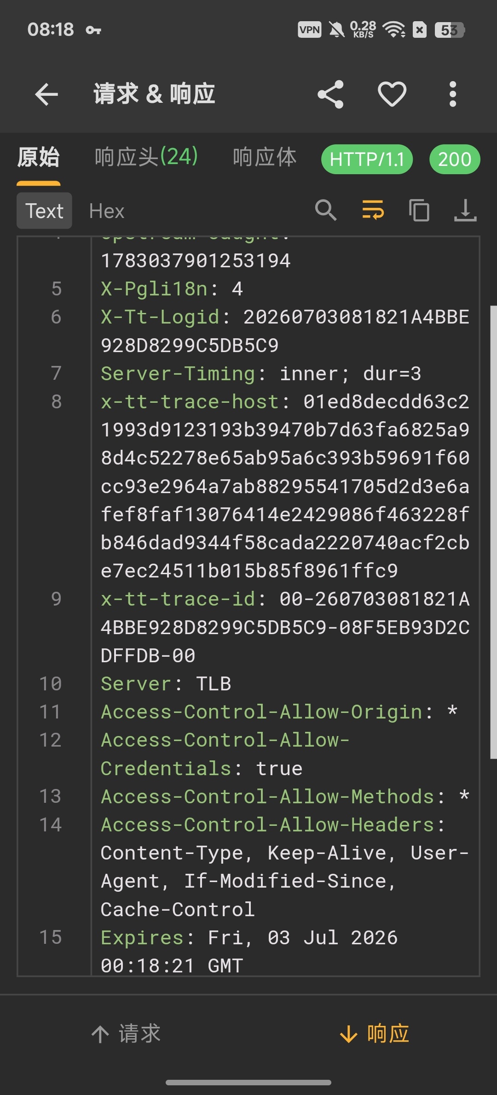Tap the 200 status code badge
497x1095 pixels.
455,159
